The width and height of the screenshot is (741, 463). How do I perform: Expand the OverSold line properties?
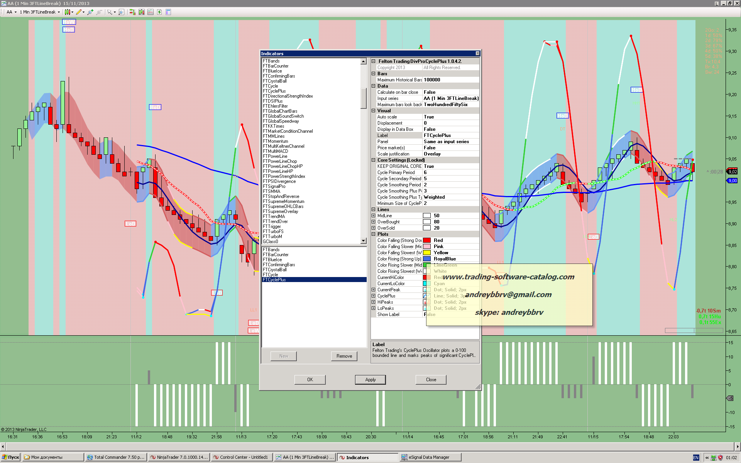[x=374, y=228]
